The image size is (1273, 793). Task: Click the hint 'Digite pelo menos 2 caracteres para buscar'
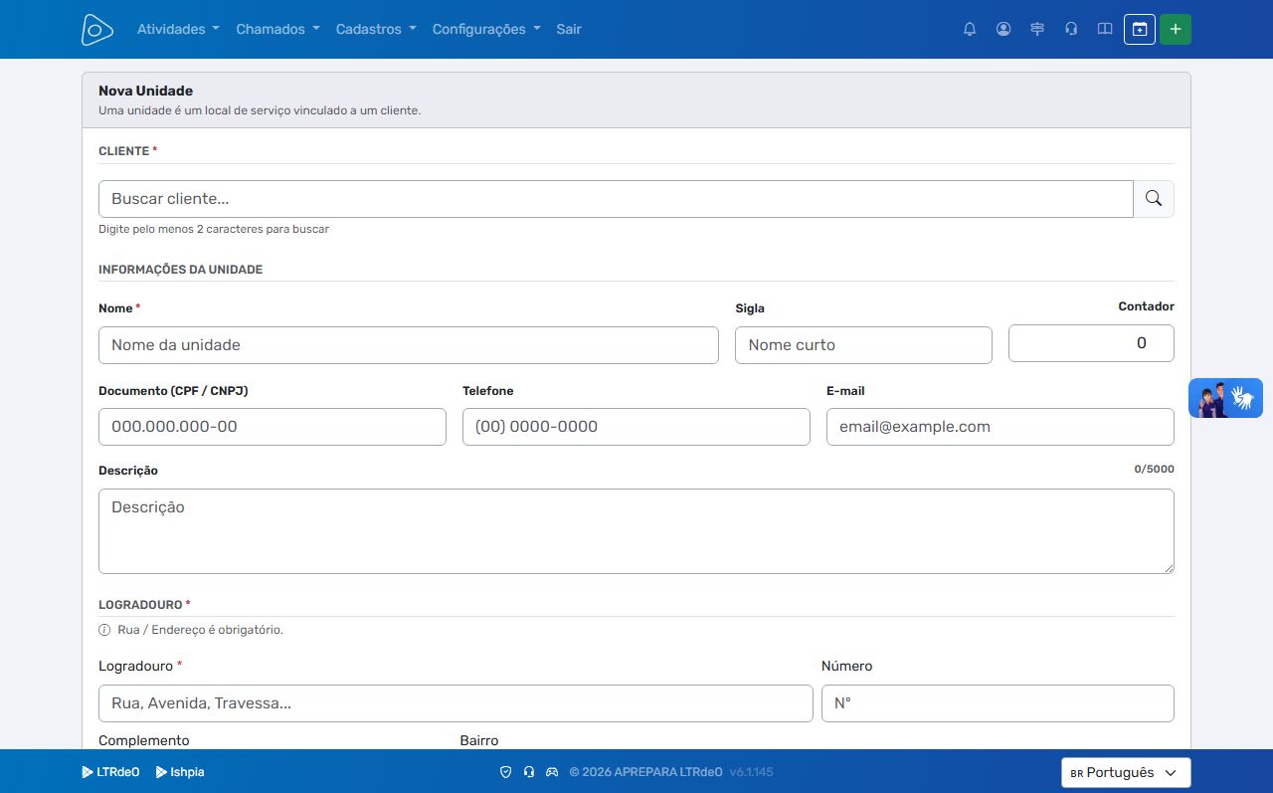tap(214, 229)
